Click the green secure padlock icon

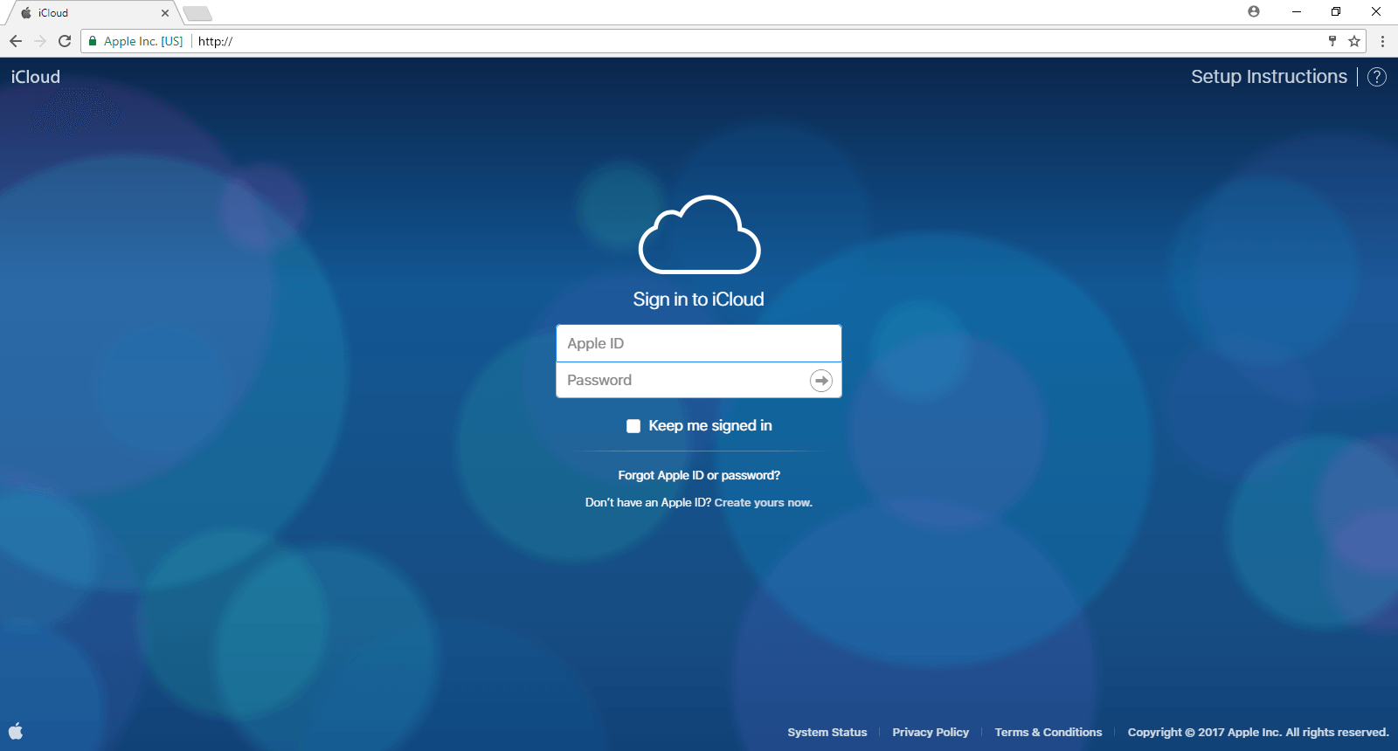[x=93, y=41]
